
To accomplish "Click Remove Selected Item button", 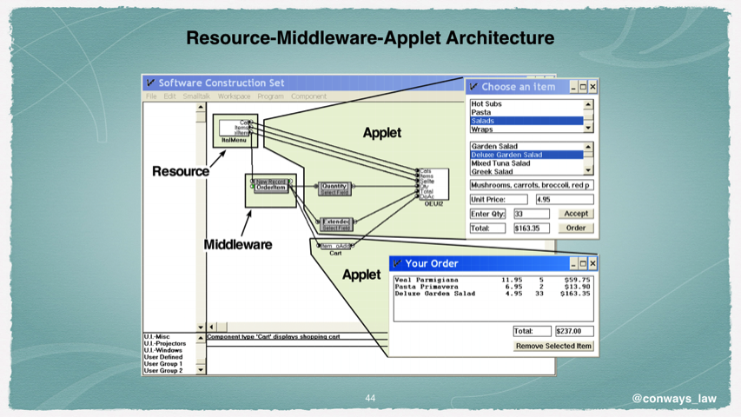I will pos(553,346).
